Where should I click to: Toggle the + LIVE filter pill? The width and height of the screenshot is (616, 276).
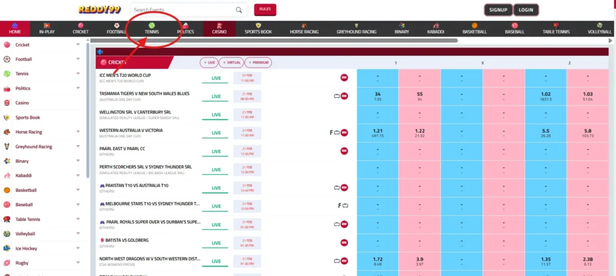(209, 62)
